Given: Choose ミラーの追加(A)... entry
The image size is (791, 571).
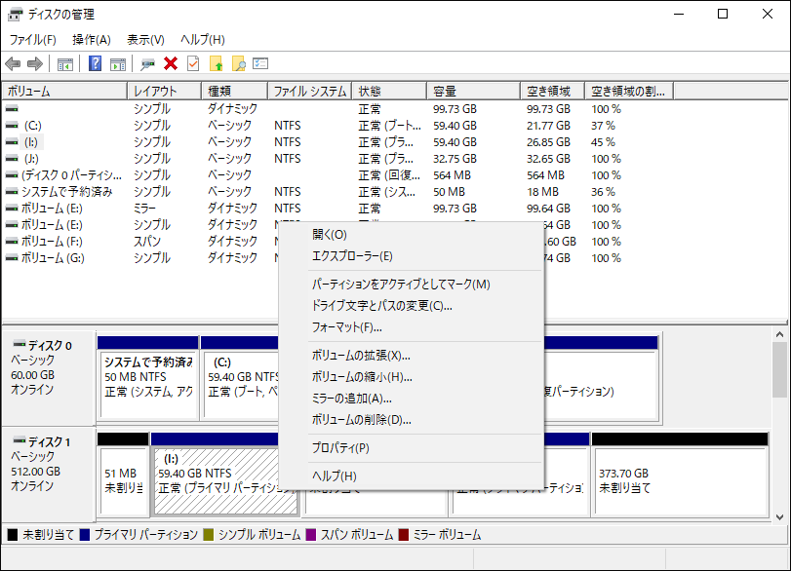Looking at the screenshot, I should click(412, 399).
